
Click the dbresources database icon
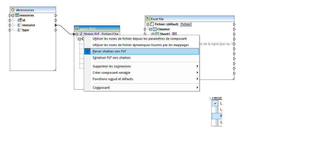pos(13,10)
